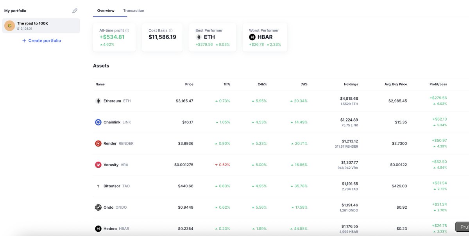
Task: Click the All-time profit info icon
Action: click(x=127, y=30)
